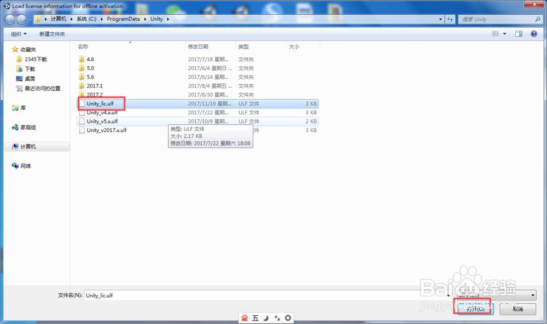Expand breadcrumb arrow after ProgramData
The image size is (547, 324).
145,19
